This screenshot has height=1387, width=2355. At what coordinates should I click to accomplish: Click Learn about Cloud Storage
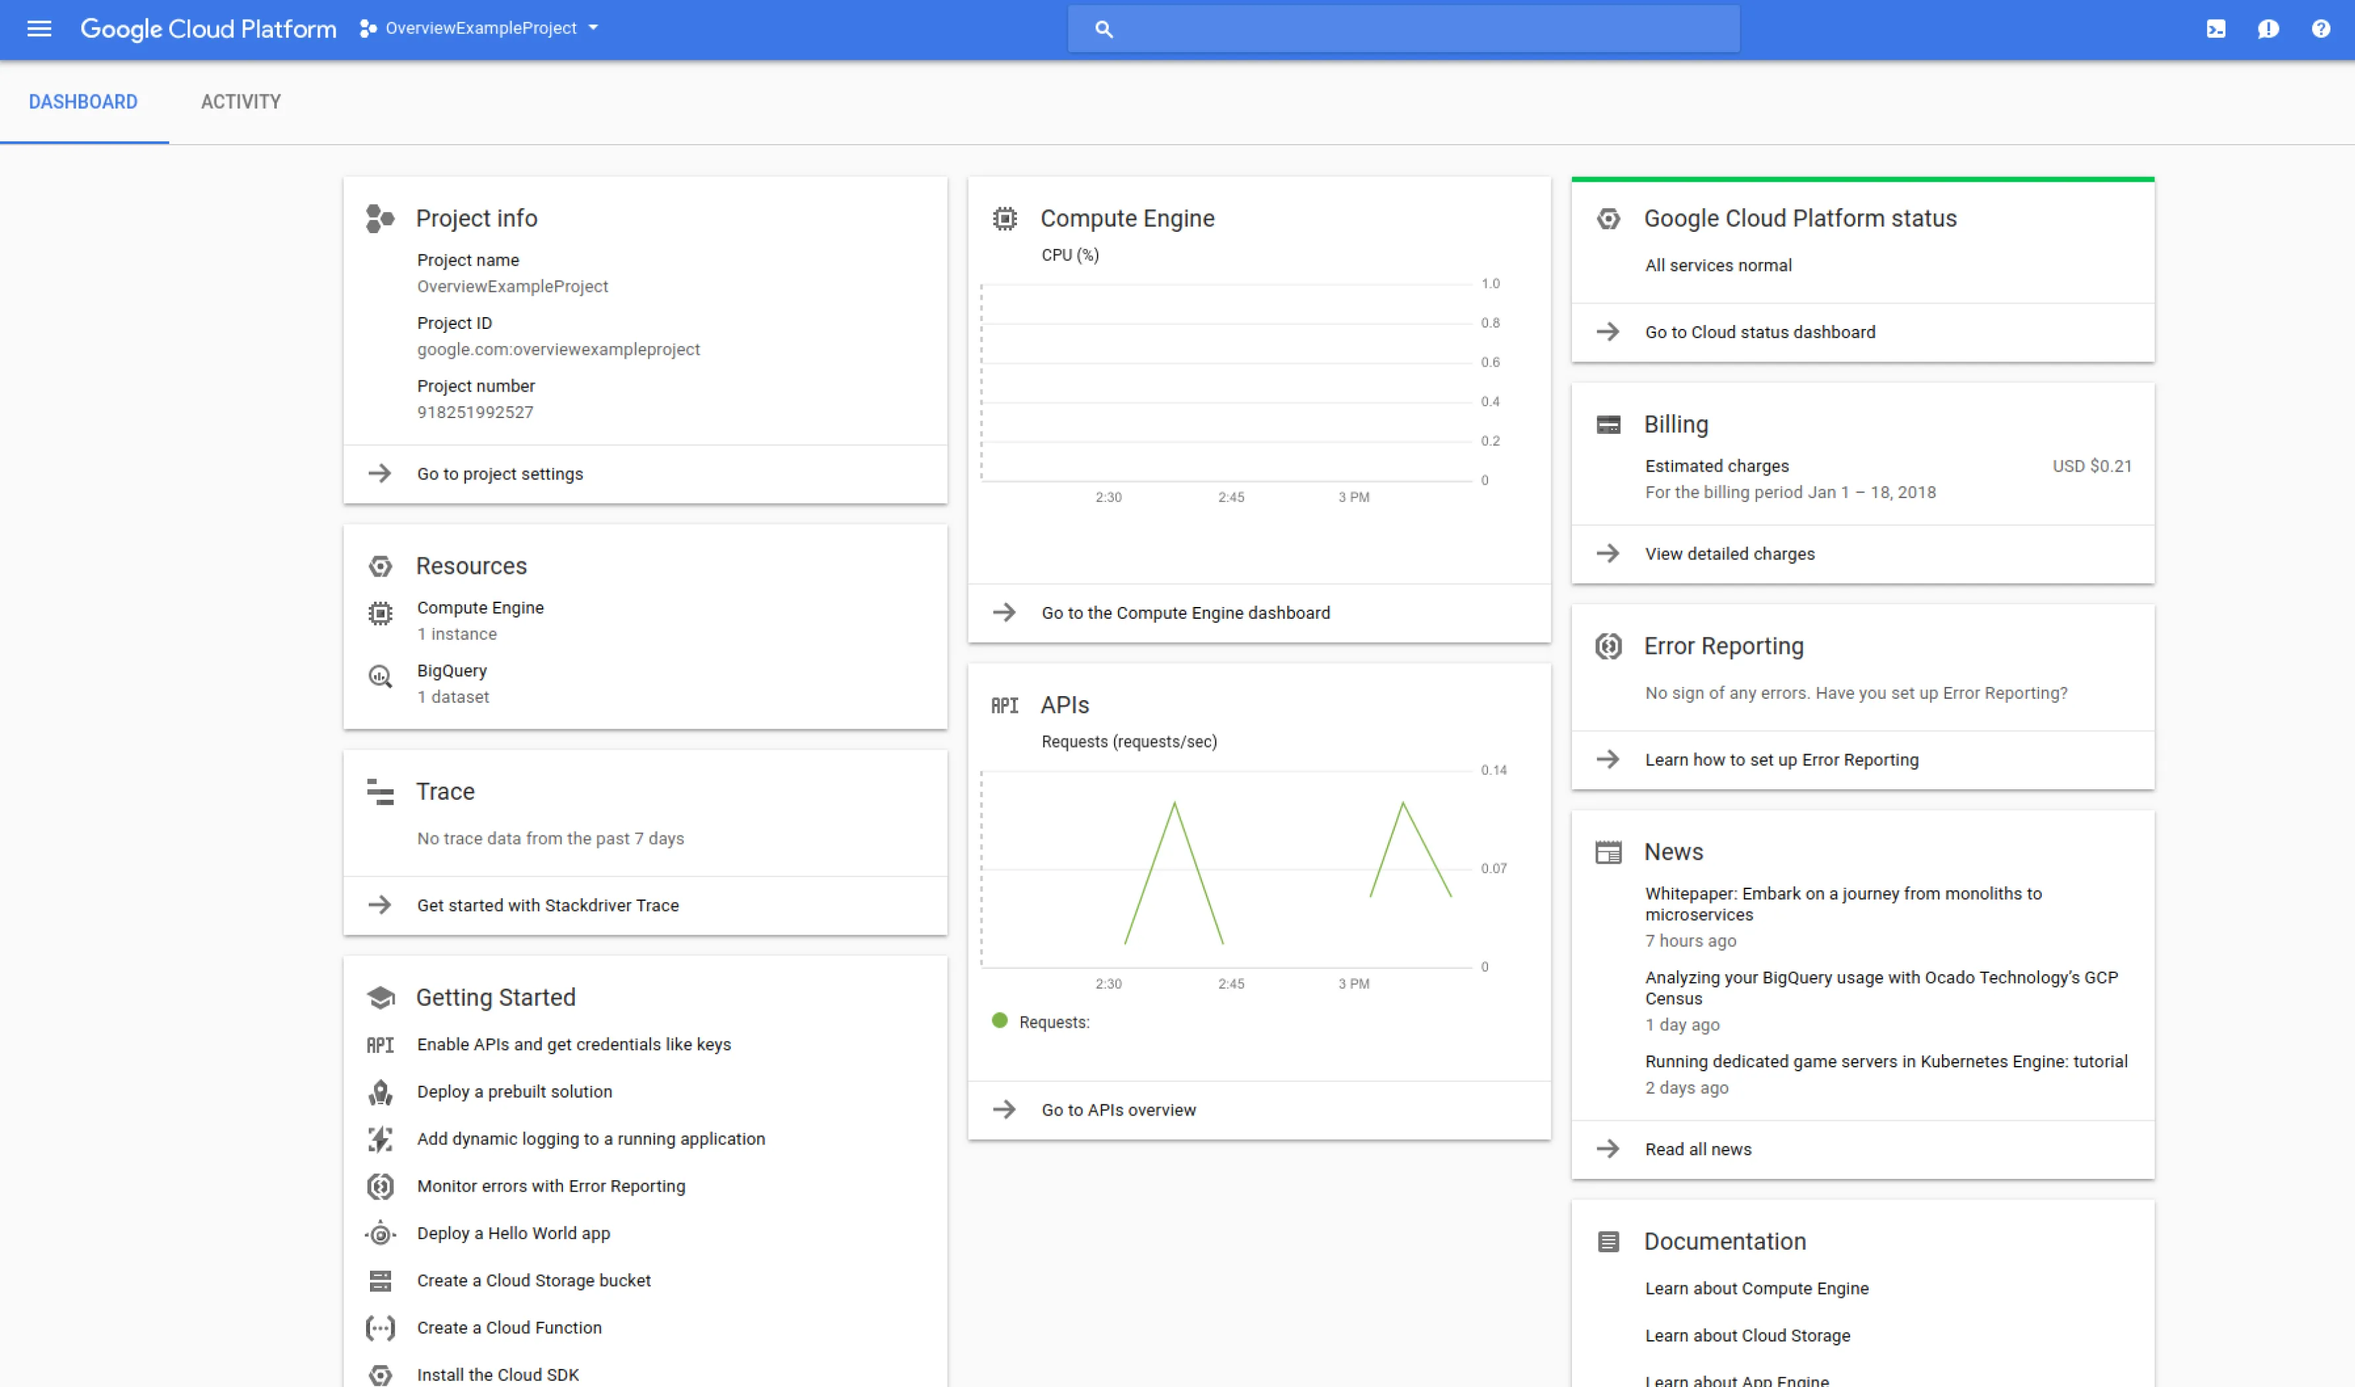[1747, 1337]
